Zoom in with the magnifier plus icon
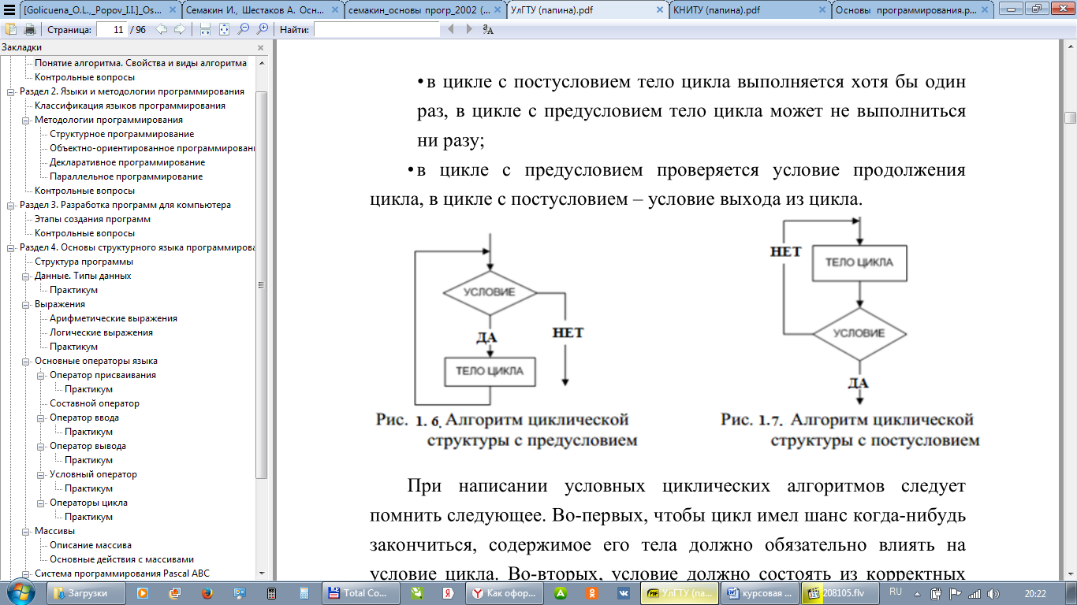Viewport: 1077px width, 605px height. click(263, 29)
